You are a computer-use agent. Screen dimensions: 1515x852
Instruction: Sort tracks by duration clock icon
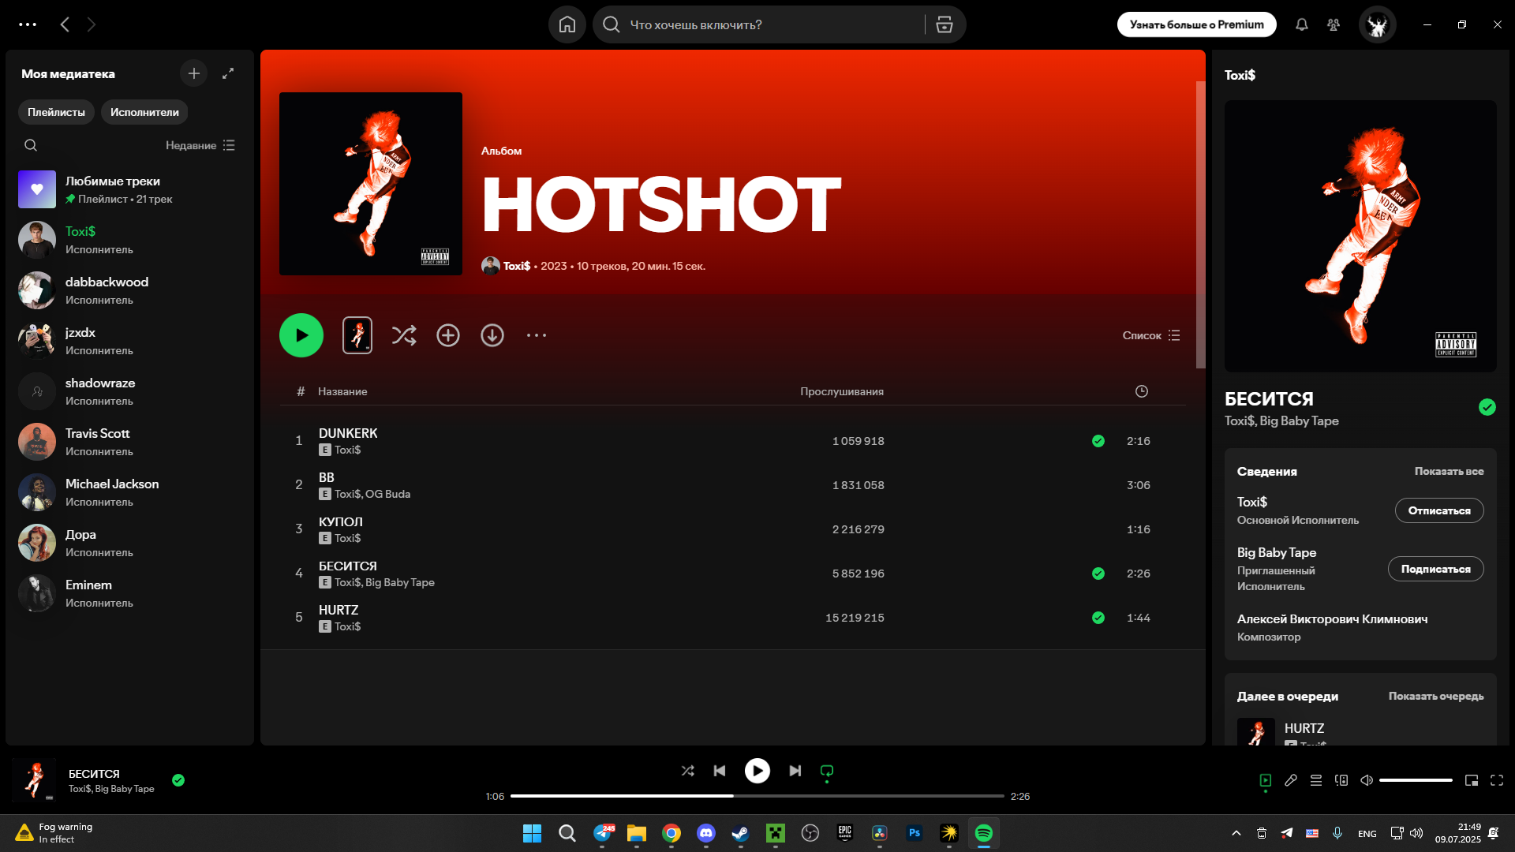1142,391
